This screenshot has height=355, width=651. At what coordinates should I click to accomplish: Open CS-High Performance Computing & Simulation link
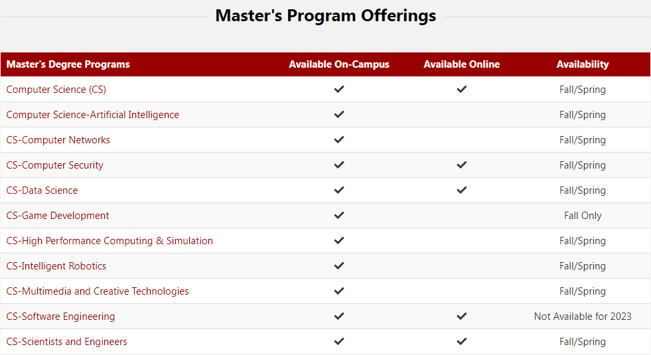tap(109, 241)
